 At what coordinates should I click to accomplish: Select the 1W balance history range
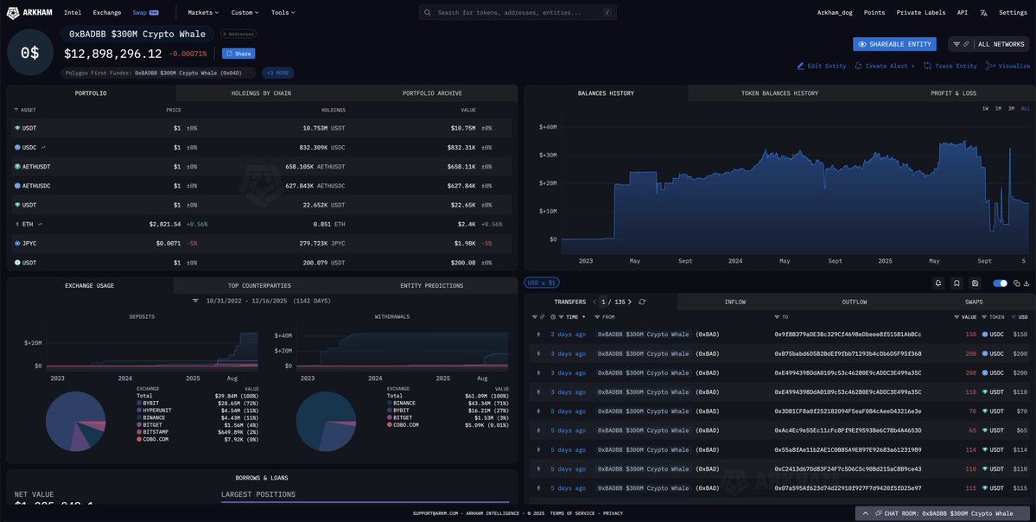(985, 108)
